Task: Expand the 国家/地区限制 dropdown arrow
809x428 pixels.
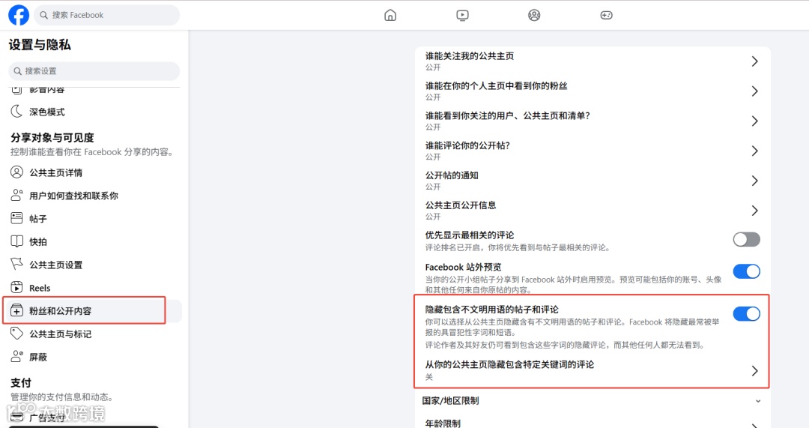Action: click(758, 401)
